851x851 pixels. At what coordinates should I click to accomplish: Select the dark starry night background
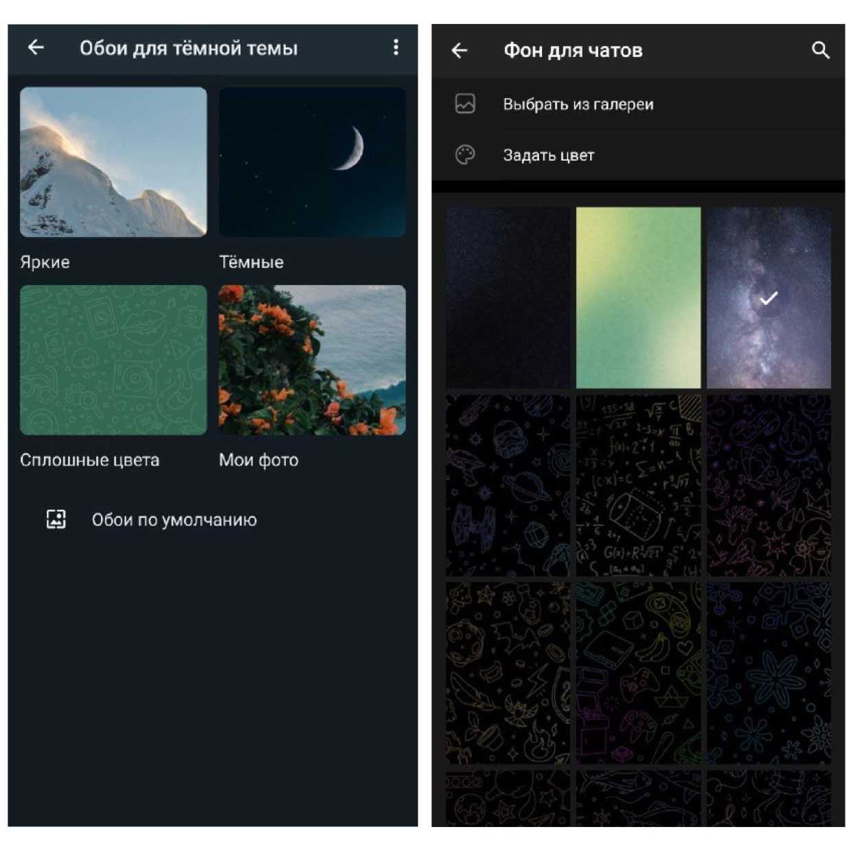pos(508,297)
